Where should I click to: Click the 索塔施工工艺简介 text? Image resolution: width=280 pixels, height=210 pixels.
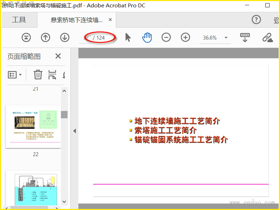(166, 130)
